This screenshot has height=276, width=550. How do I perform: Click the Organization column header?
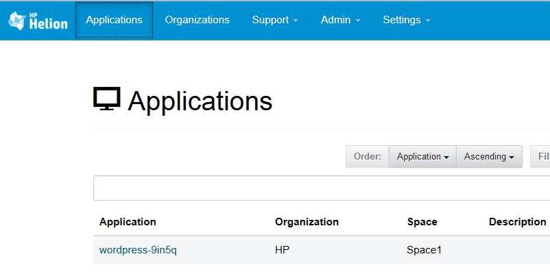tap(307, 222)
